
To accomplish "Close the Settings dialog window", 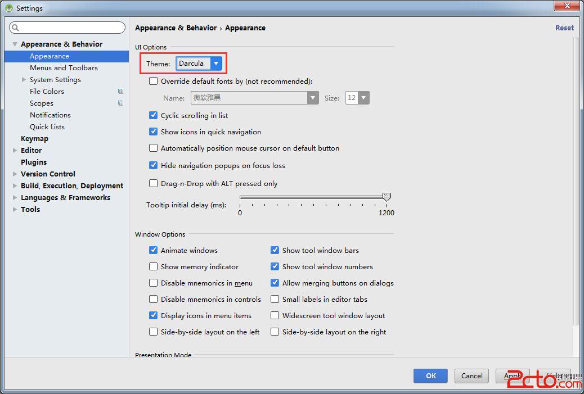I will coord(567,6).
